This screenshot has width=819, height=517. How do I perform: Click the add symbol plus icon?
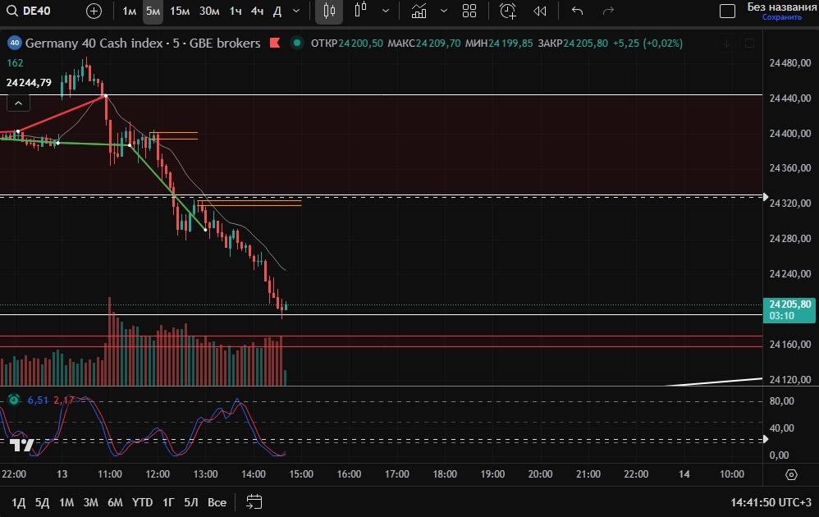(x=94, y=11)
